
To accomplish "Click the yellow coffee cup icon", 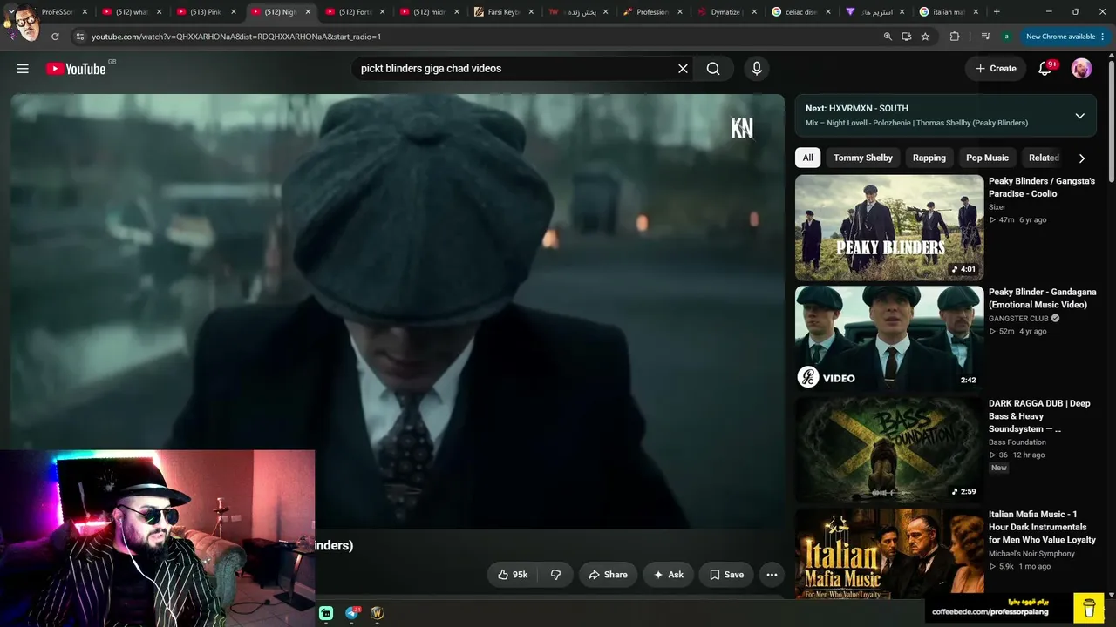I will click(x=1089, y=608).
